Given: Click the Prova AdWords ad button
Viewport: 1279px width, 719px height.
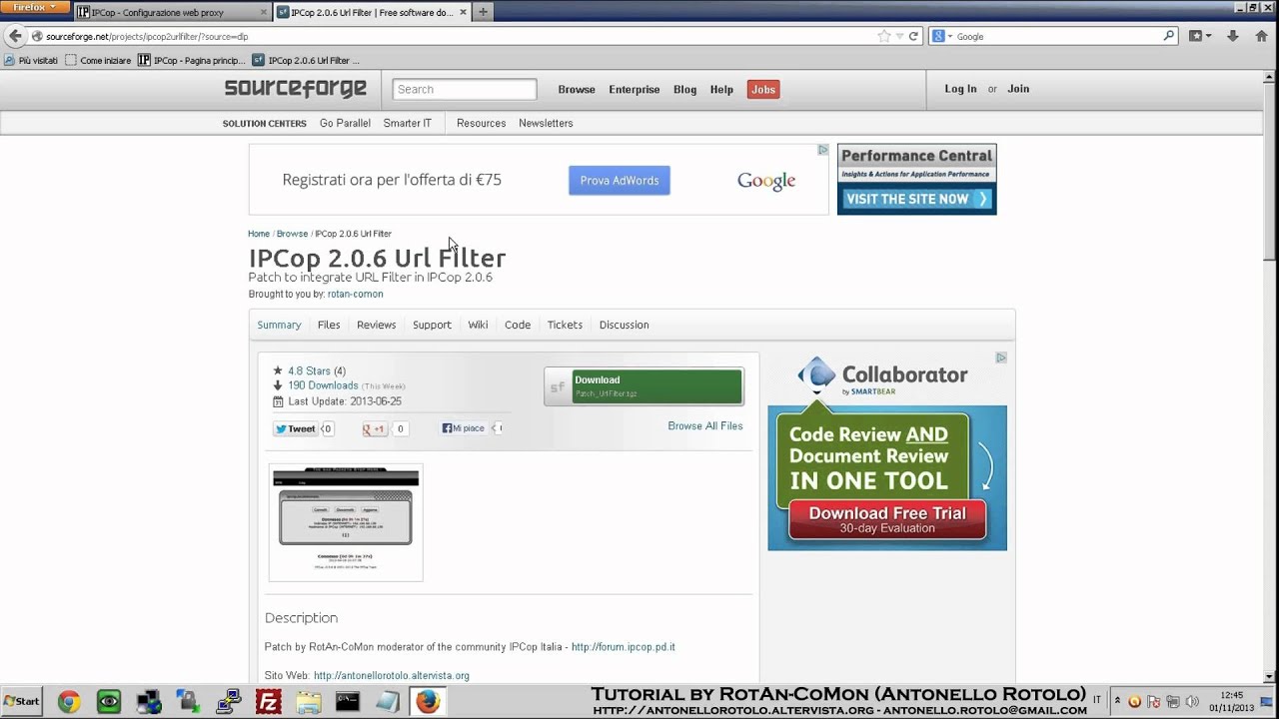Looking at the screenshot, I should pyautogui.click(x=620, y=181).
